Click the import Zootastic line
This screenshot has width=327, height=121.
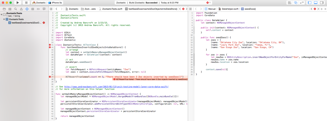tap(66, 40)
